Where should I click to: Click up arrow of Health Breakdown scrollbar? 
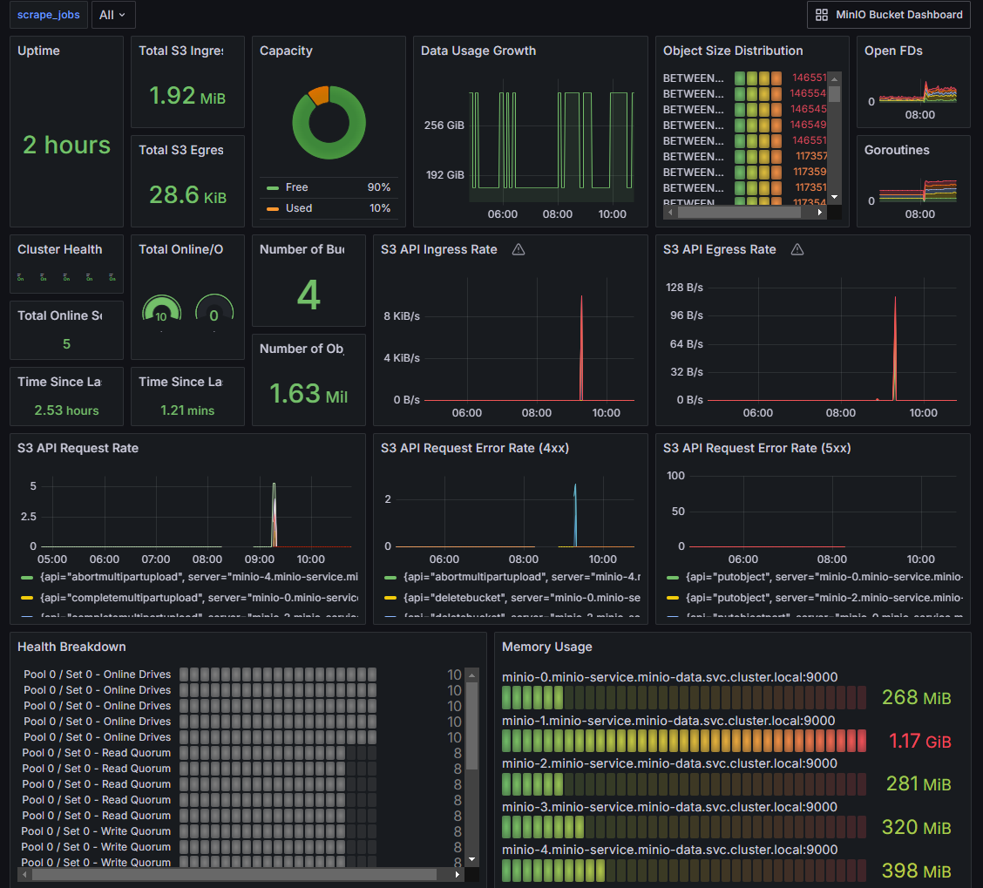click(472, 675)
